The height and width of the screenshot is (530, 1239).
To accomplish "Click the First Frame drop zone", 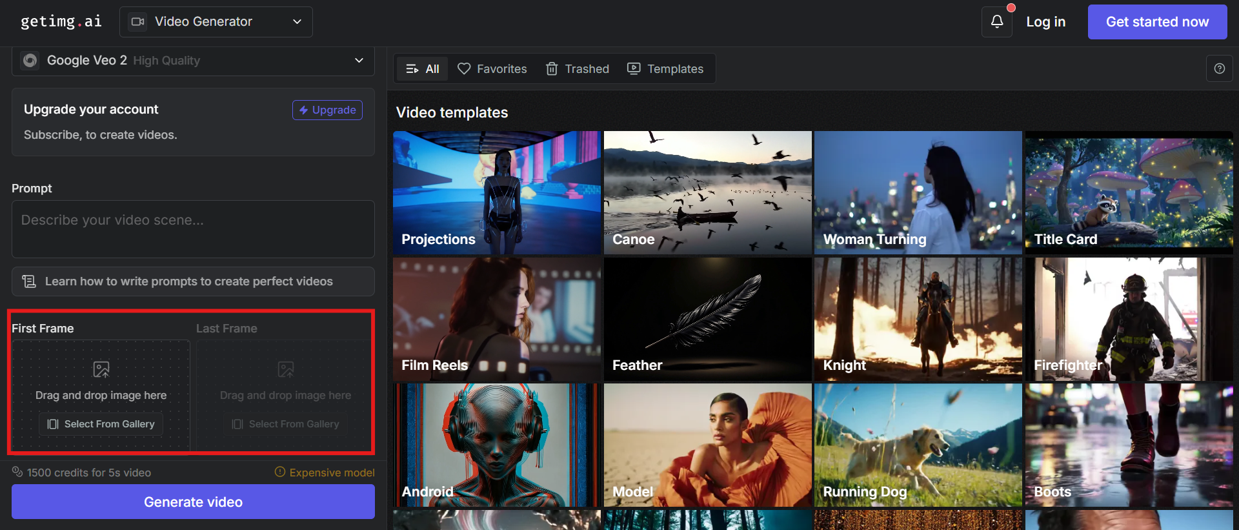I will (101, 395).
